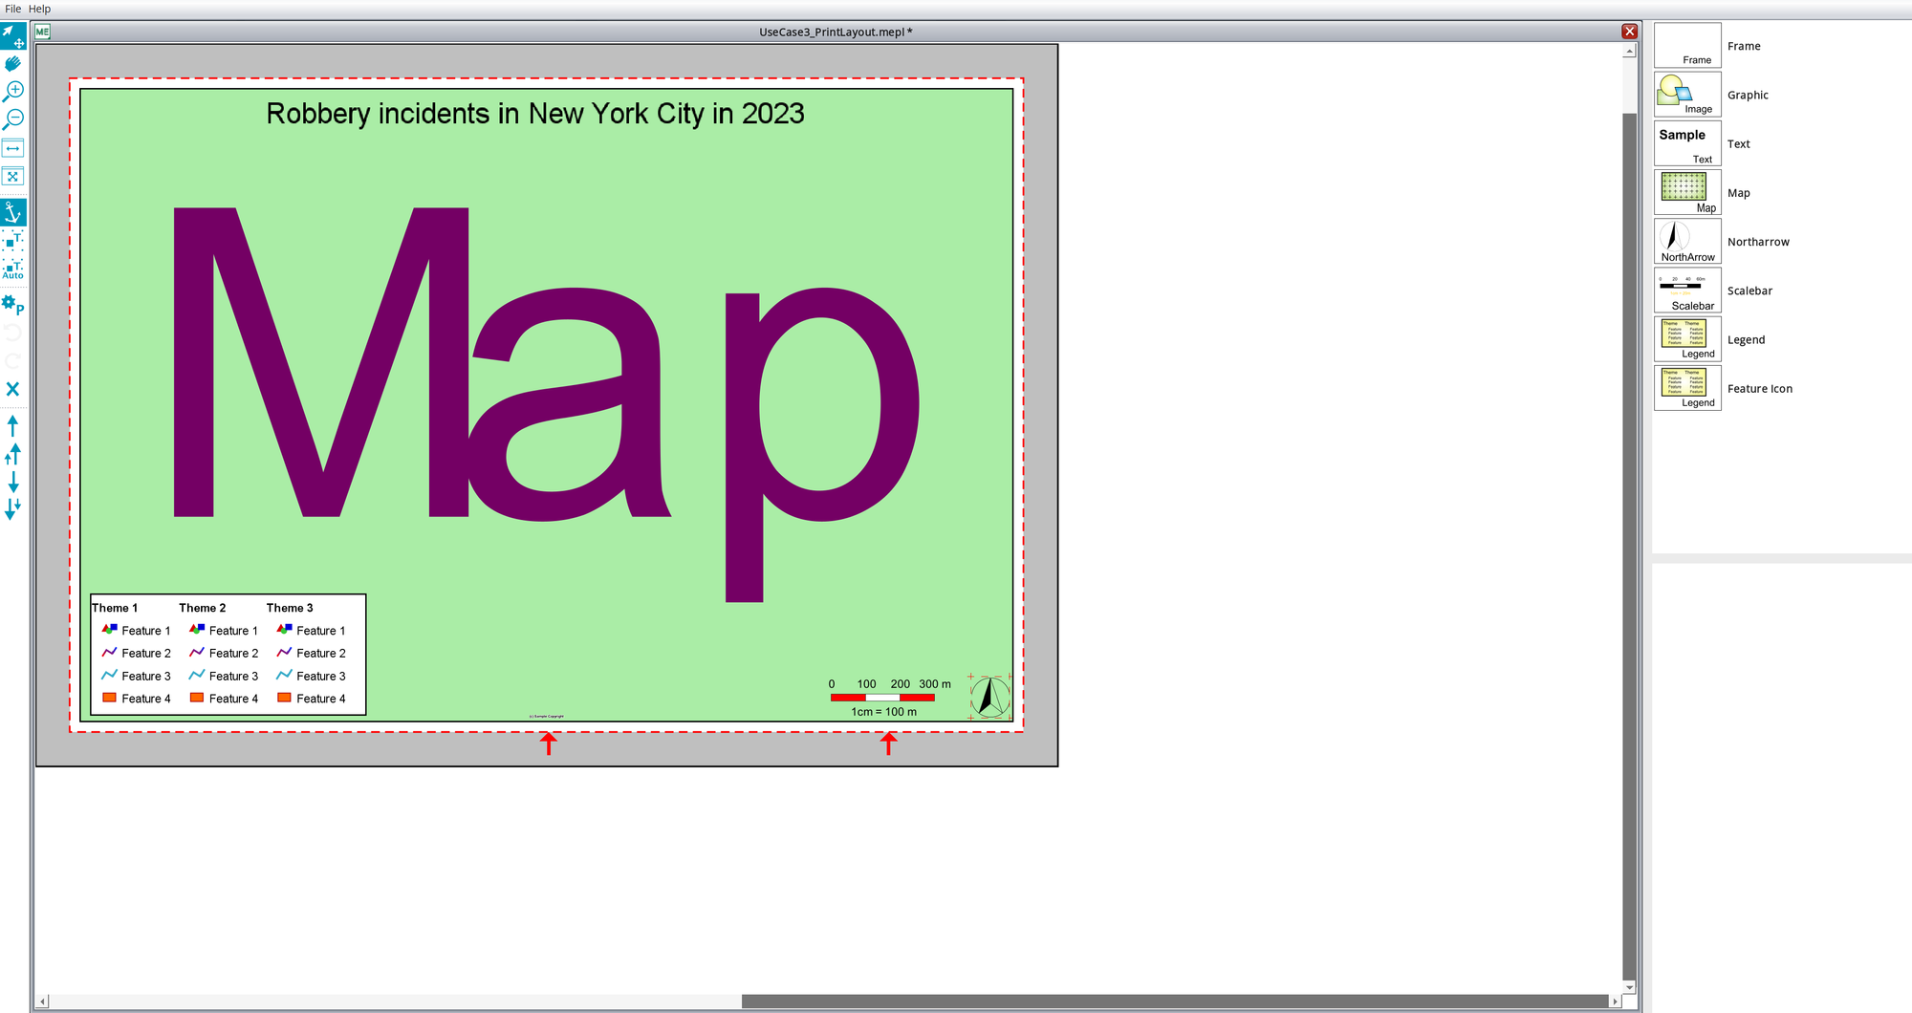The image size is (1912, 1013).
Task: Send element to bottom with double down-arrow
Action: coord(12,508)
